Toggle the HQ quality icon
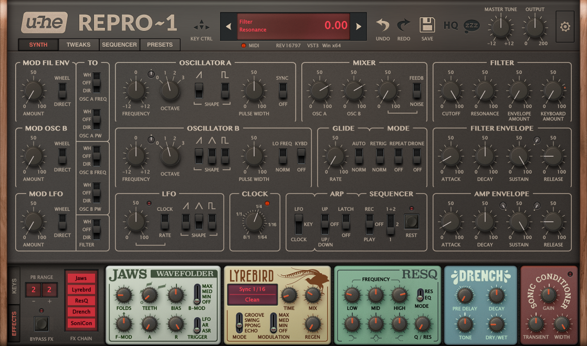587x346 pixels. 450,25
